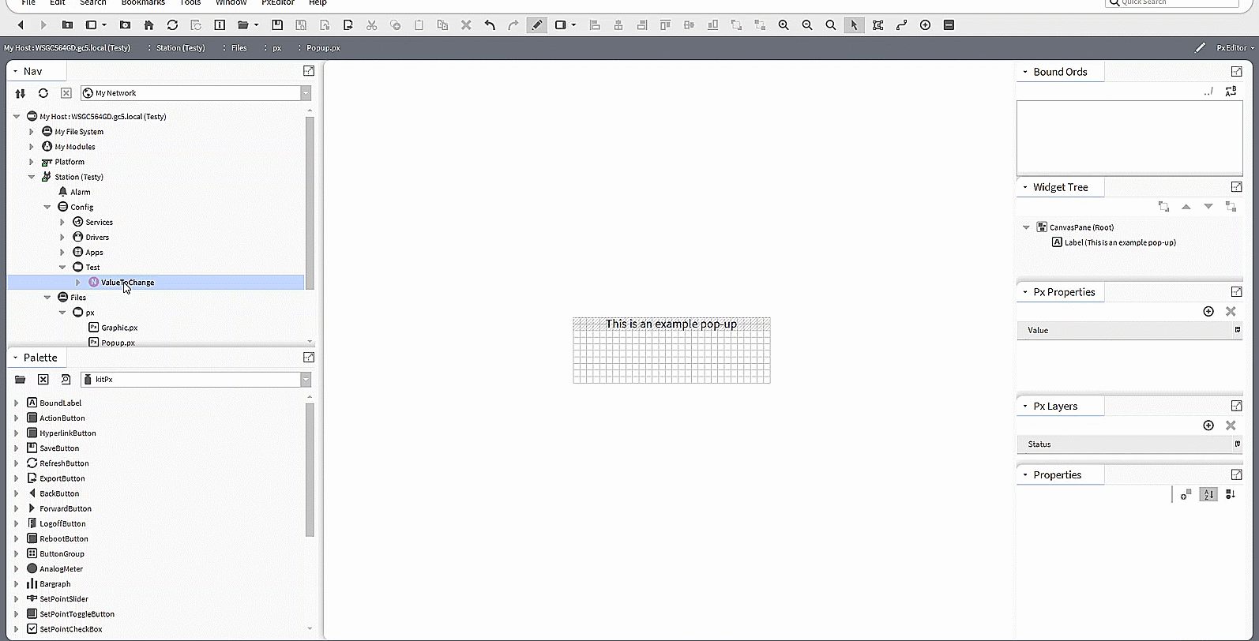Add a new Px Layer with plus icon
The image size is (1259, 641).
(1208, 425)
